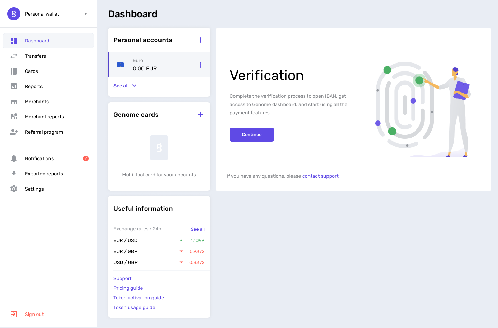Click the red down arrow for EUR / GBP
Viewport: 498px width, 328px height.
pos(181,251)
